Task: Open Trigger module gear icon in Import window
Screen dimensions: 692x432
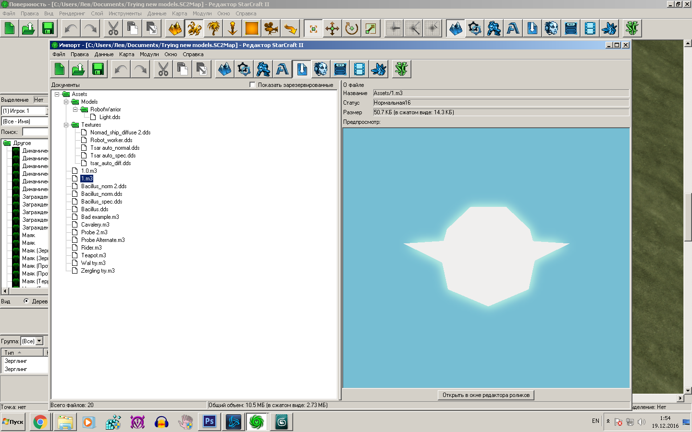Action: 244,70
